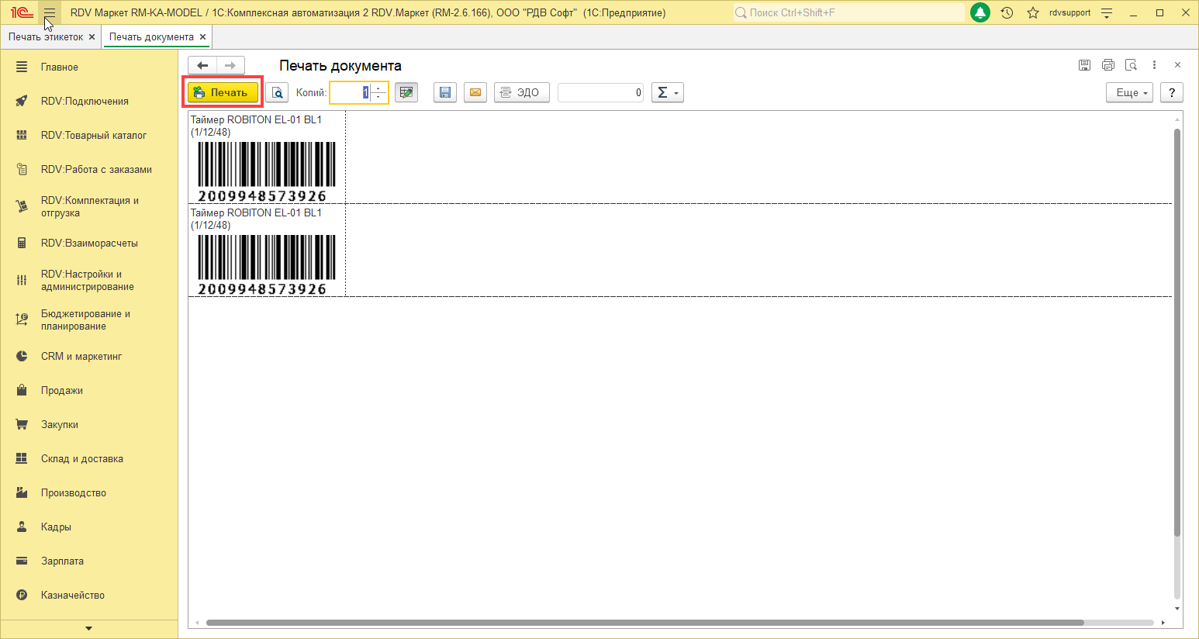Open the Закупки section
Viewport: 1199px width, 639px height.
click(89, 425)
